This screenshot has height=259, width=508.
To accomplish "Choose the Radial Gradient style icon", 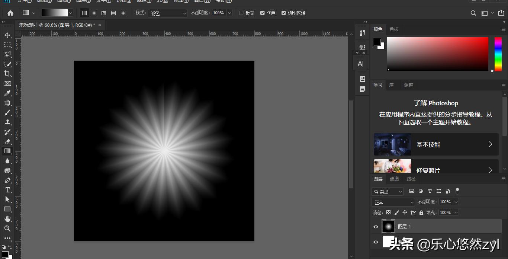I will tap(94, 13).
